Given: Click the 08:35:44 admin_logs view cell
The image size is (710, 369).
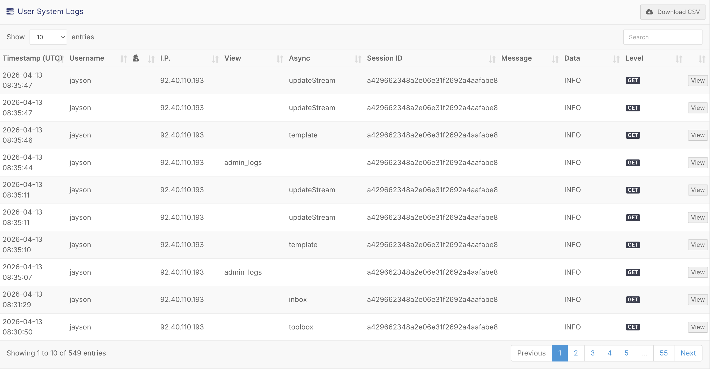Looking at the screenshot, I should pyautogui.click(x=243, y=162).
